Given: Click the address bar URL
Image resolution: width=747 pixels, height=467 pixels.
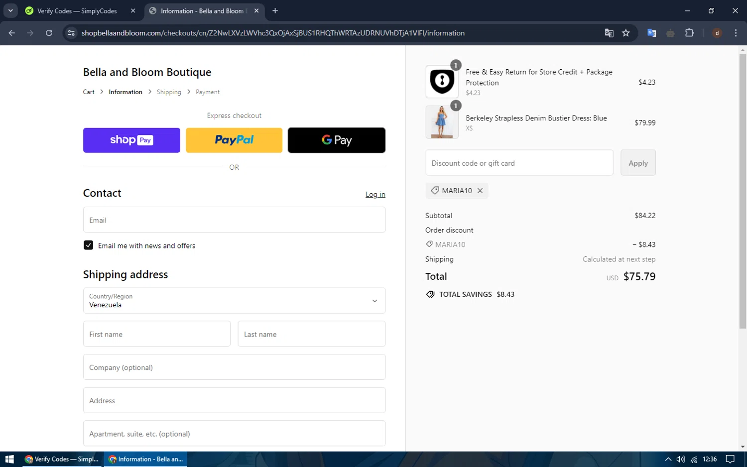Looking at the screenshot, I should (x=273, y=33).
